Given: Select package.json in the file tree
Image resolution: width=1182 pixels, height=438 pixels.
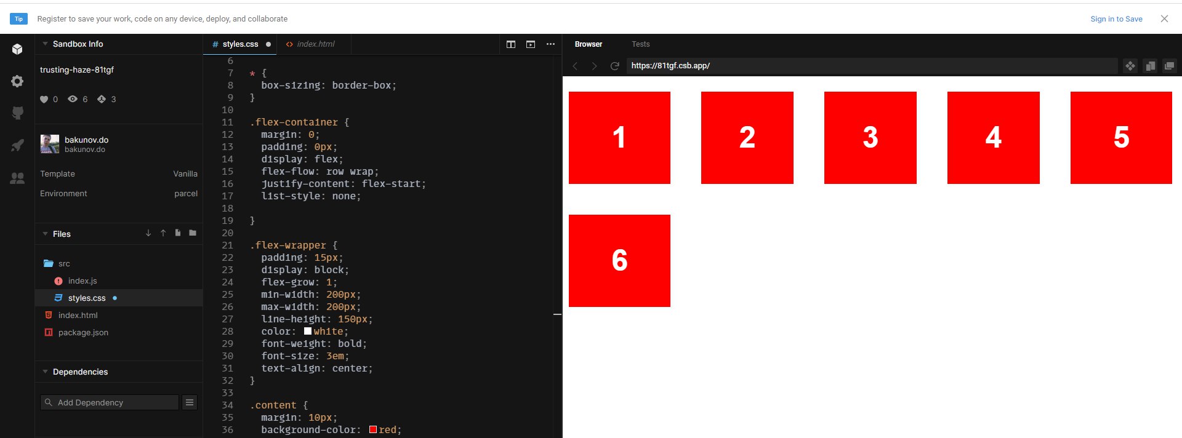Looking at the screenshot, I should click(x=83, y=332).
